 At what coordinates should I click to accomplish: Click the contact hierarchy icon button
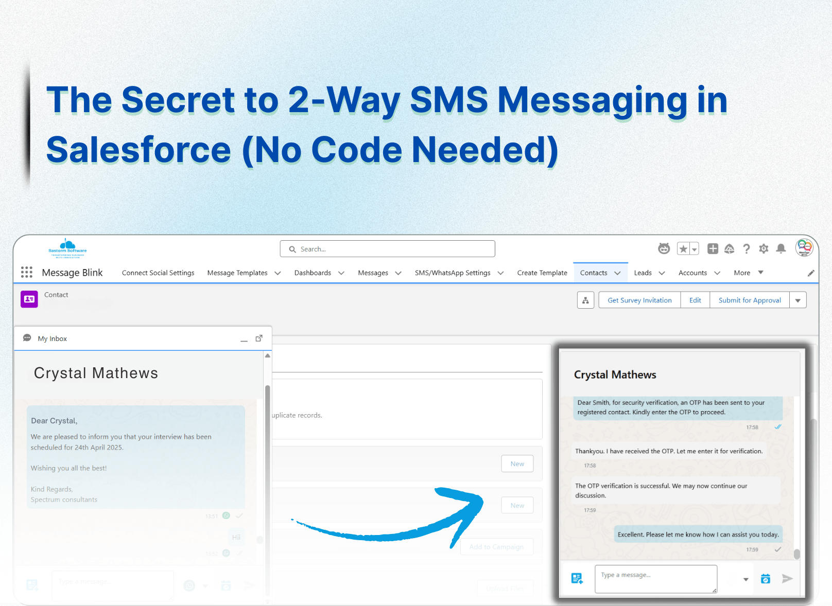point(585,300)
